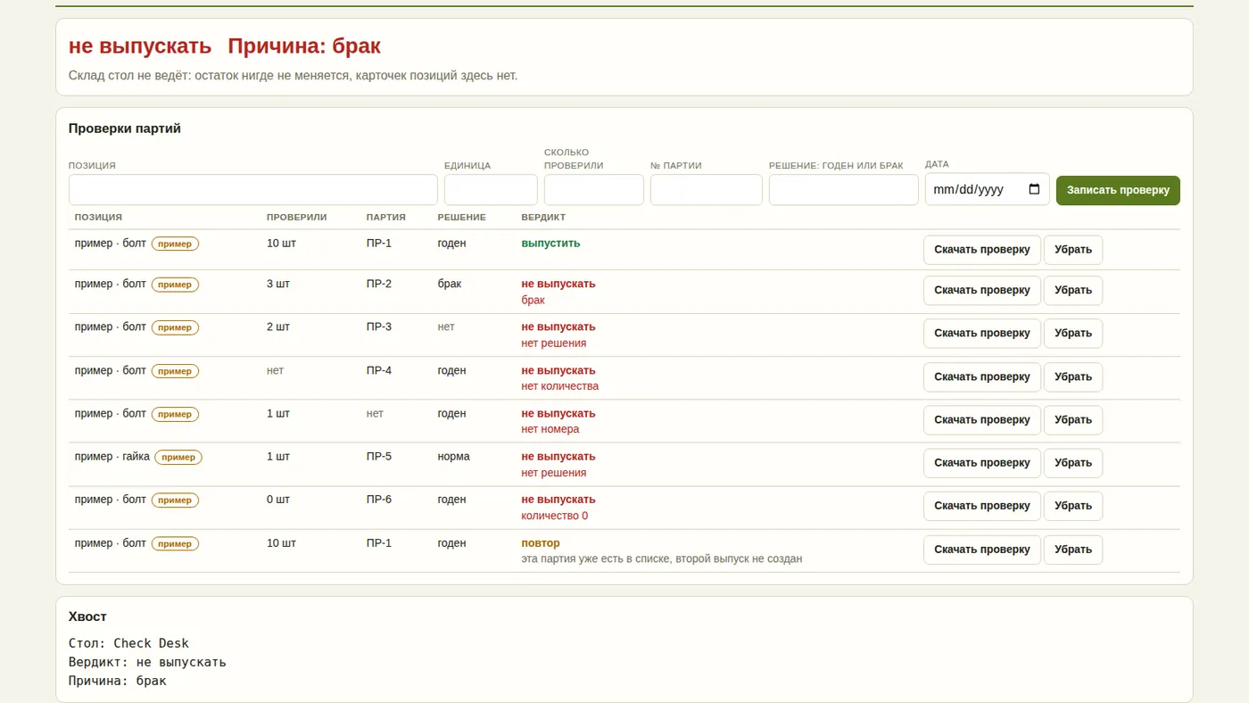Download the check for batch ПР-3

click(x=982, y=334)
